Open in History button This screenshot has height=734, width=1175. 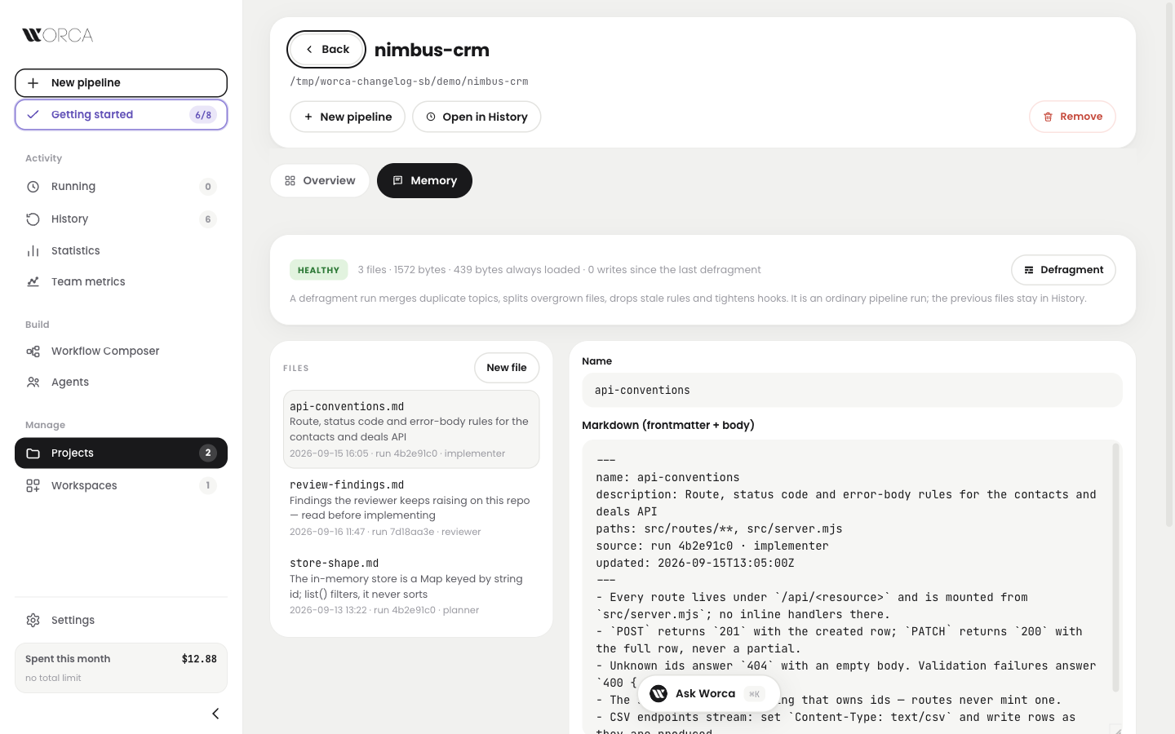(477, 117)
